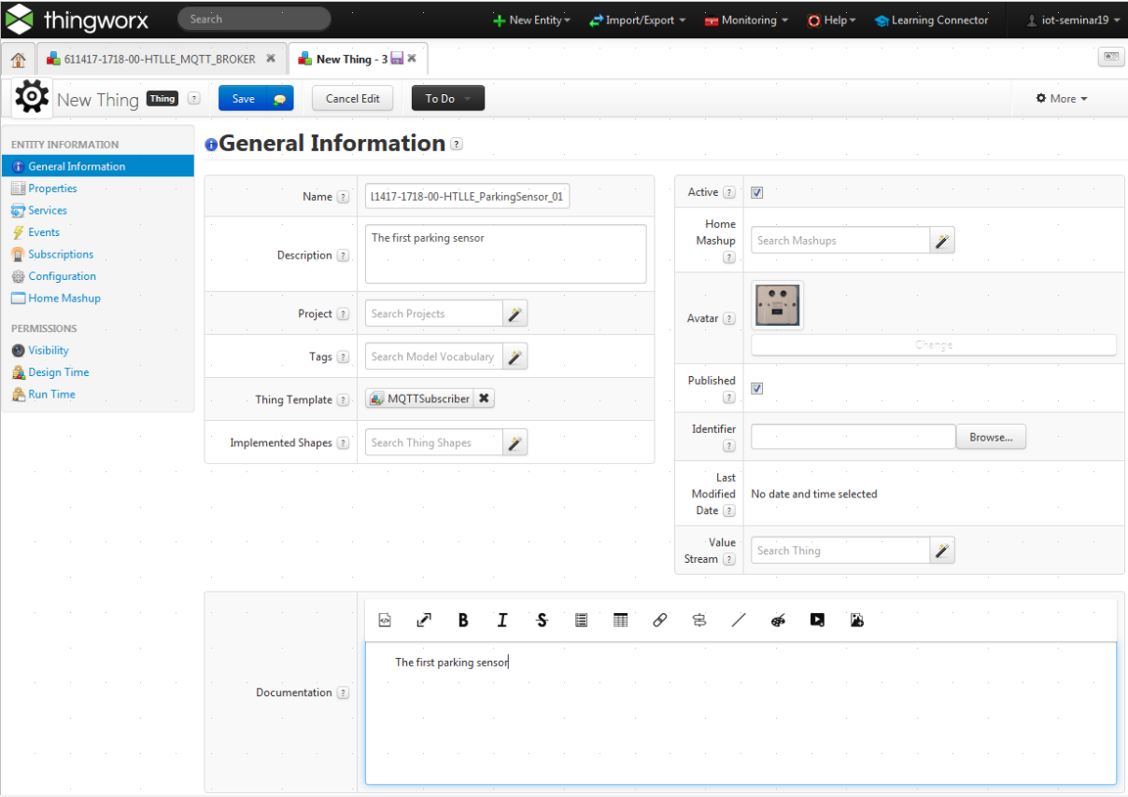Close the MQTT_BROKER tab
1128x797 pixels.
click(271, 58)
